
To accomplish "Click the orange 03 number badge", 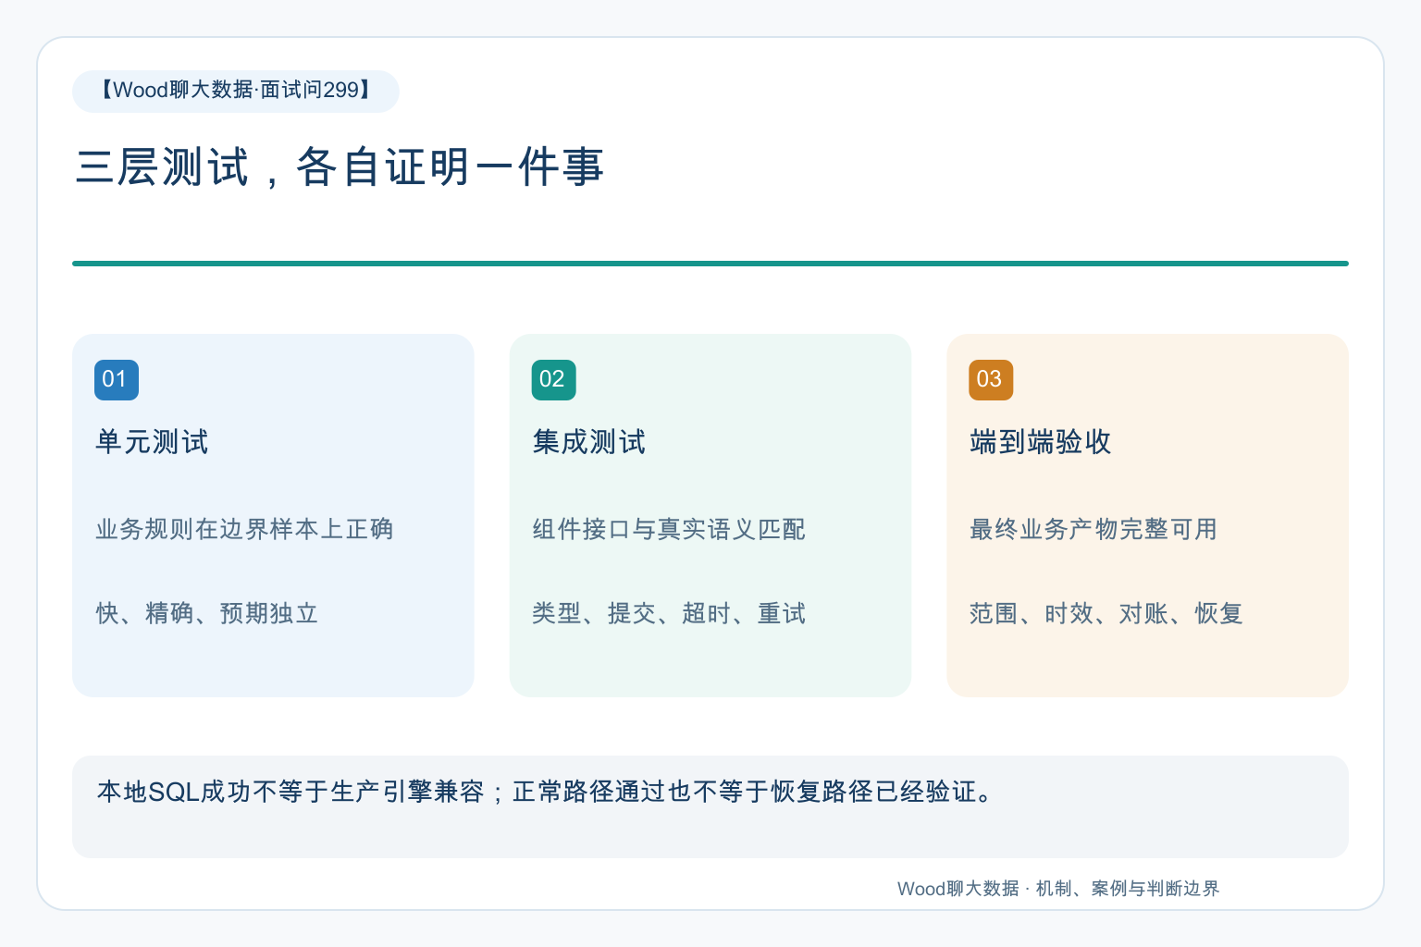I will click(991, 379).
